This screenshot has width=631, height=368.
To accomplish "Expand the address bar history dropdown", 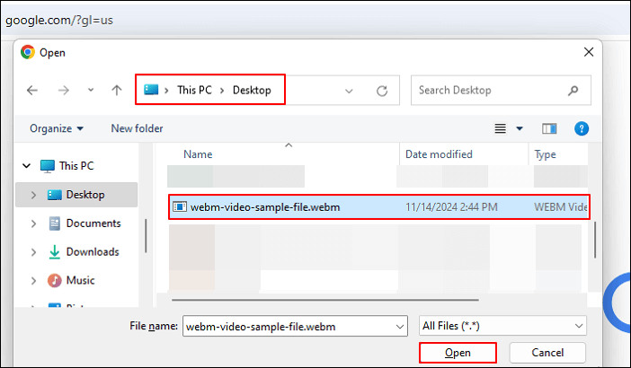I will [x=348, y=91].
